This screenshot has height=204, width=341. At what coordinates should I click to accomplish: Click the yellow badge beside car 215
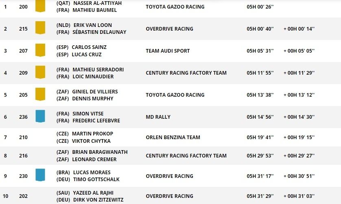point(40,28)
